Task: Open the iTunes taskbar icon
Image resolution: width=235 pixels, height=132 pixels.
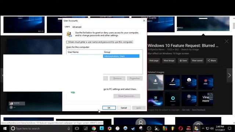Action: pos(117,128)
